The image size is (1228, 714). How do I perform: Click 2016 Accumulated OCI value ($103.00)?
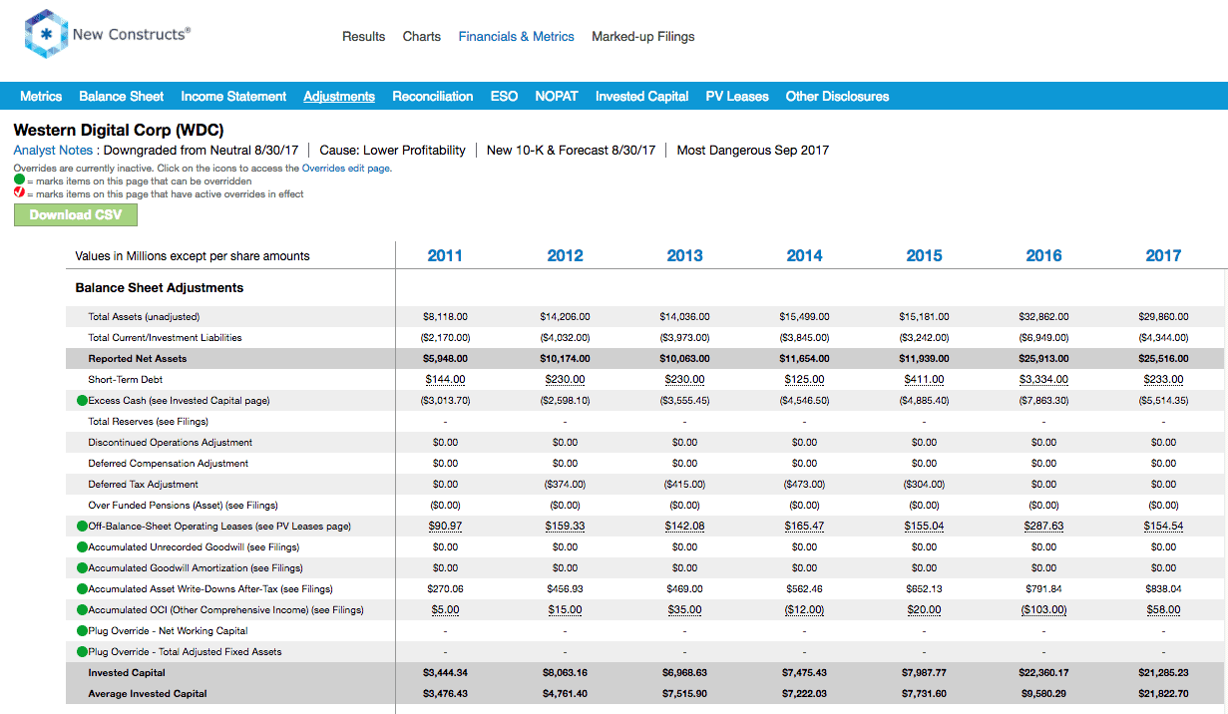click(x=1043, y=610)
